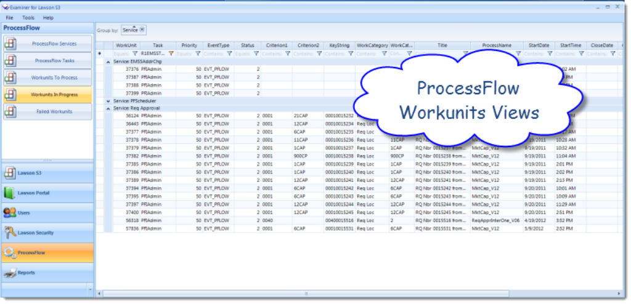Sort by the StartDate column header
The image size is (631, 304).
[x=539, y=46]
